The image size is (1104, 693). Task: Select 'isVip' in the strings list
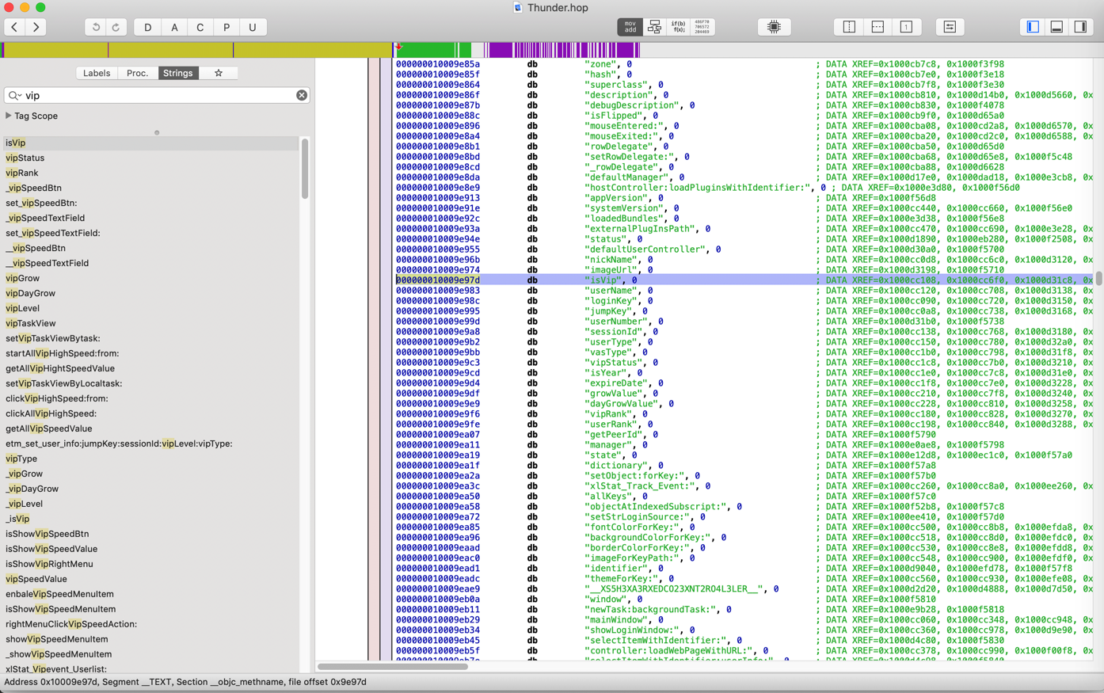point(150,143)
